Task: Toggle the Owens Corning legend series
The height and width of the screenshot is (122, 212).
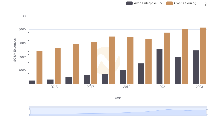Action: [181, 3]
